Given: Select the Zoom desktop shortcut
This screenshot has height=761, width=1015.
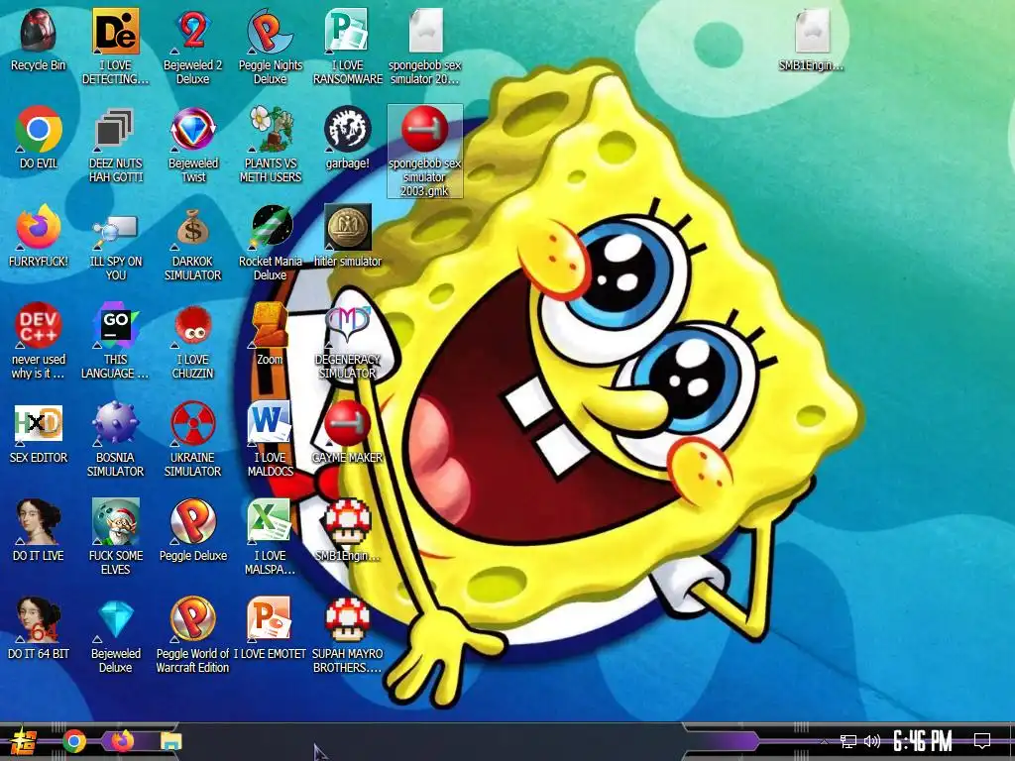Looking at the screenshot, I should coord(270,325).
